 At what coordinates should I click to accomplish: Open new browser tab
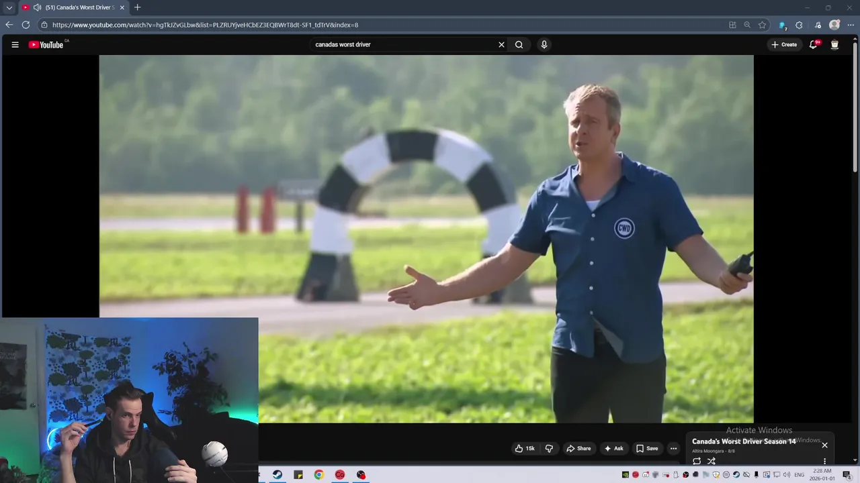click(137, 7)
